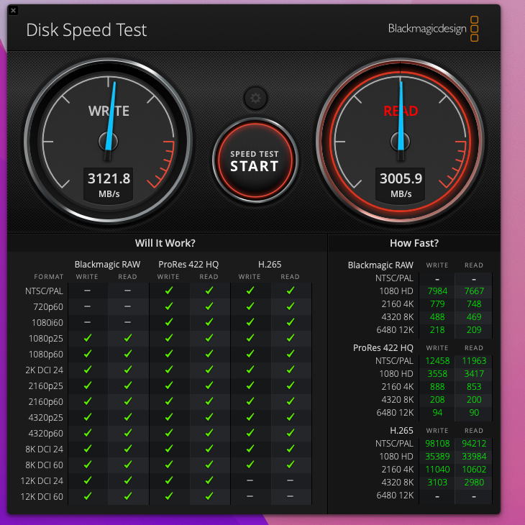Click Blackmagic RAW 2160 4K write value 779
525x525 pixels.
[437, 304]
